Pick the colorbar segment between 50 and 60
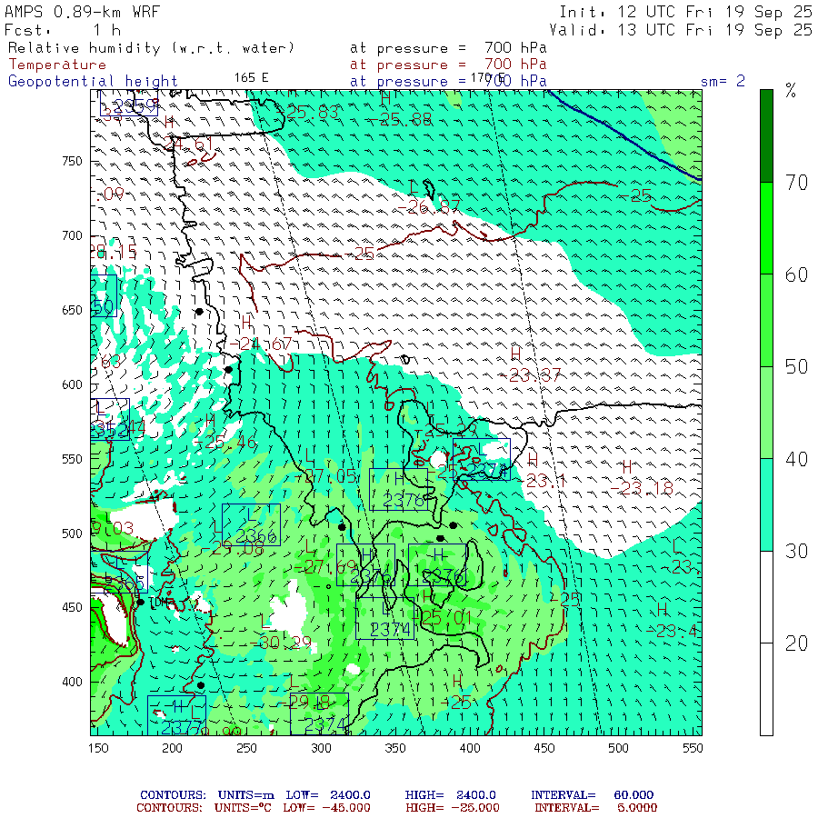The height and width of the screenshot is (818, 818). [766, 320]
